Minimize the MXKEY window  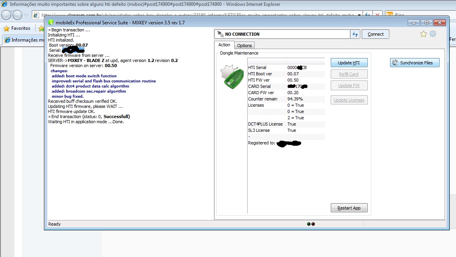(414, 22)
